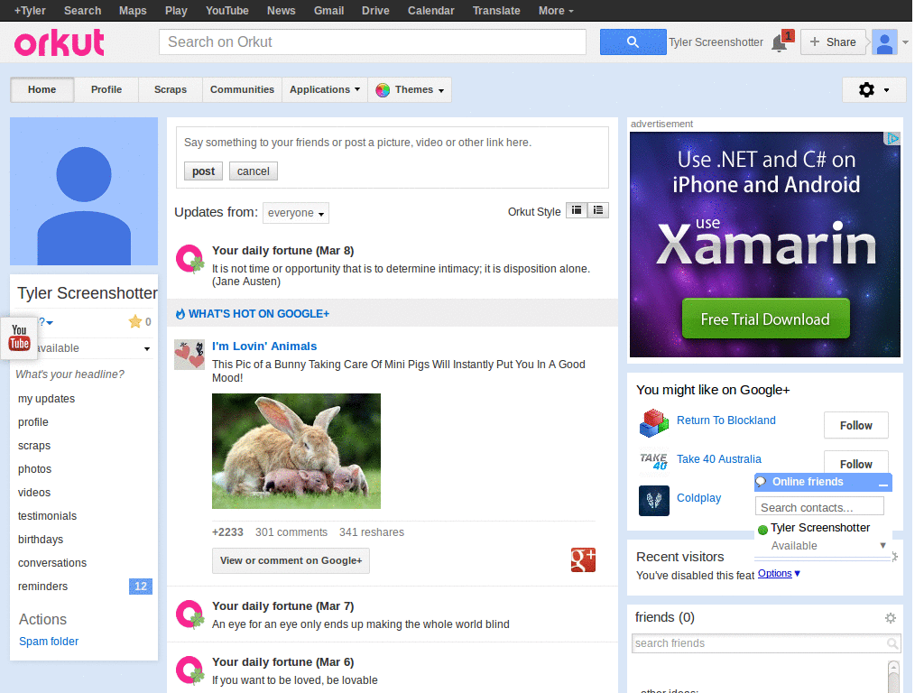The height and width of the screenshot is (693, 924).
Task: Click the Mar 7 daily fortune icon
Action: click(x=189, y=614)
